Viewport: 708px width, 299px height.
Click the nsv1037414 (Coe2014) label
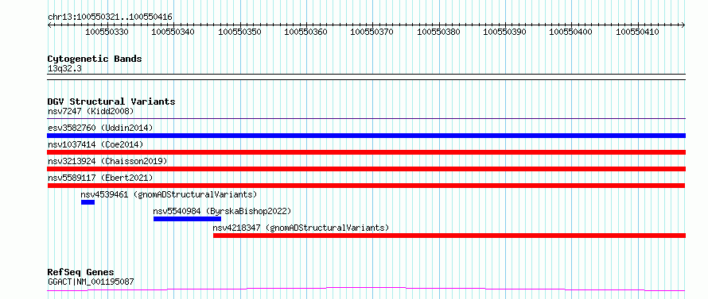95,144
